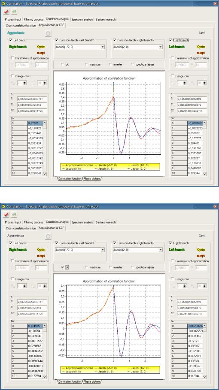Switch to Phase picture tab in upper window
This screenshot has height=390, width=219.
(x=91, y=179)
